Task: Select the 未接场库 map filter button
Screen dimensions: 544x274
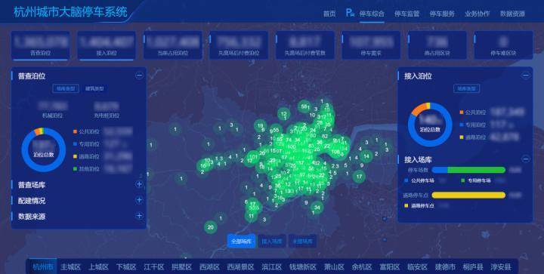Action: click(302, 241)
